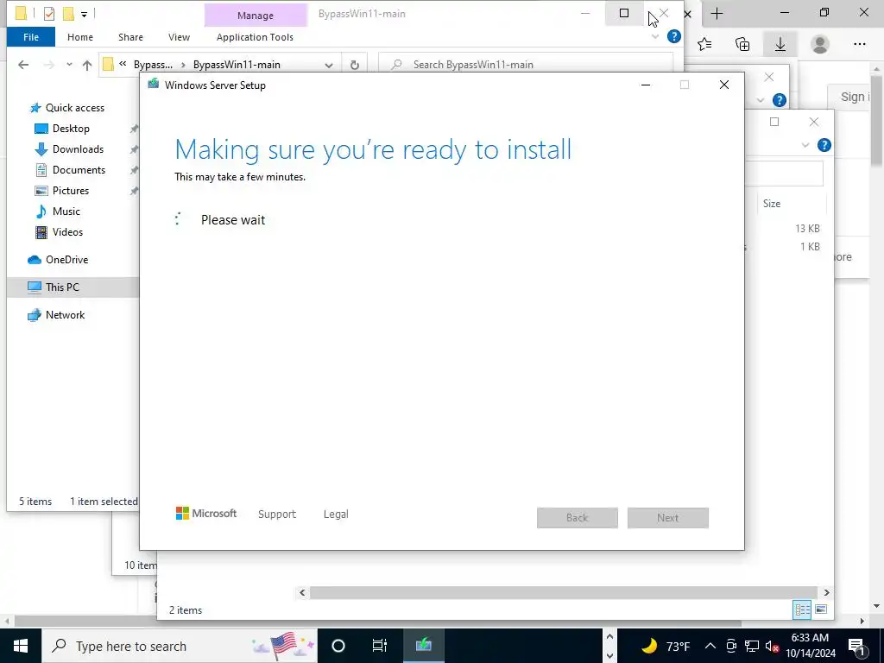Select Network in the navigation pane

coord(65,315)
